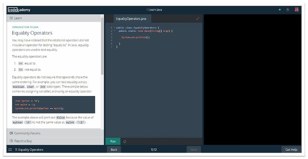Click the 'false' inline code word
The width and height of the screenshot is (308, 159).
click(60, 117)
